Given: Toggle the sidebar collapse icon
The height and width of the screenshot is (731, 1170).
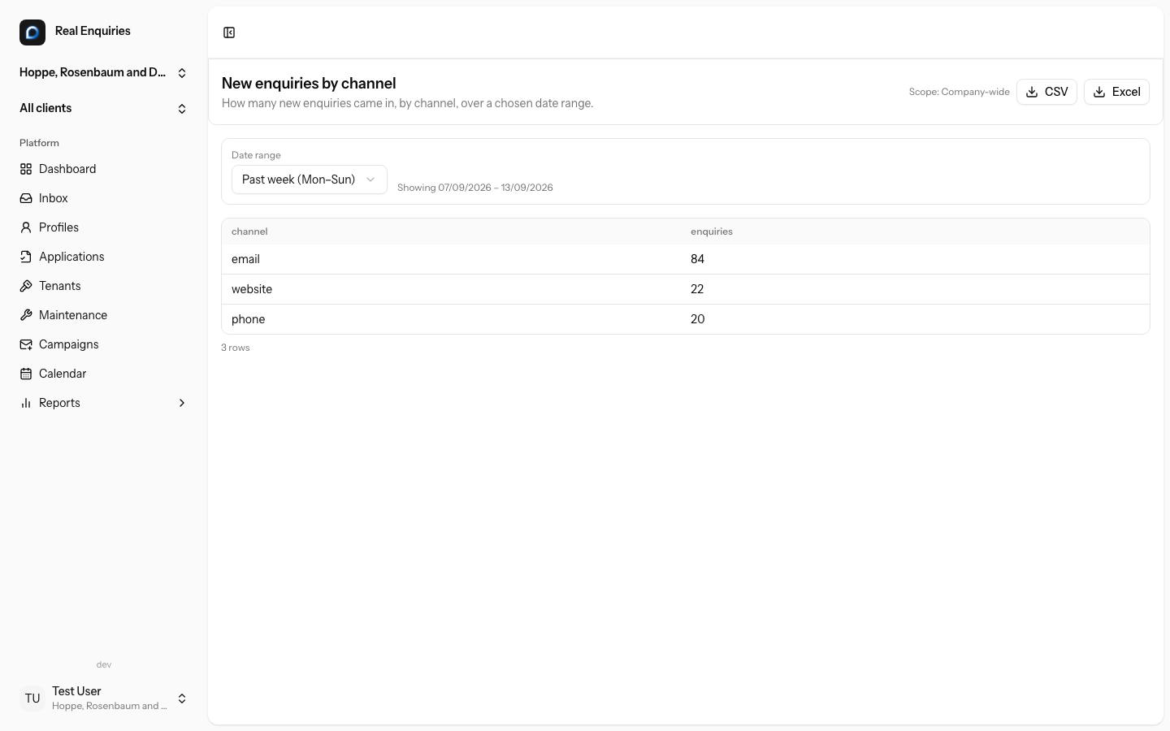Looking at the screenshot, I should (x=229, y=32).
